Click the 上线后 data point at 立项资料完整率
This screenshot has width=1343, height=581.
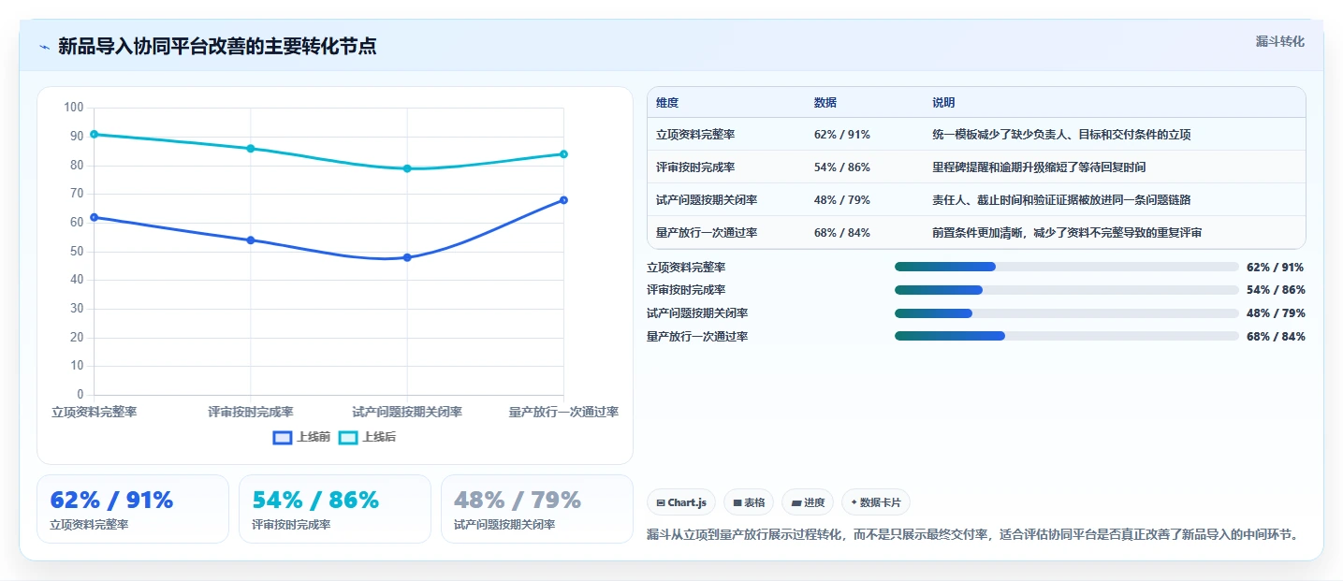pos(94,134)
